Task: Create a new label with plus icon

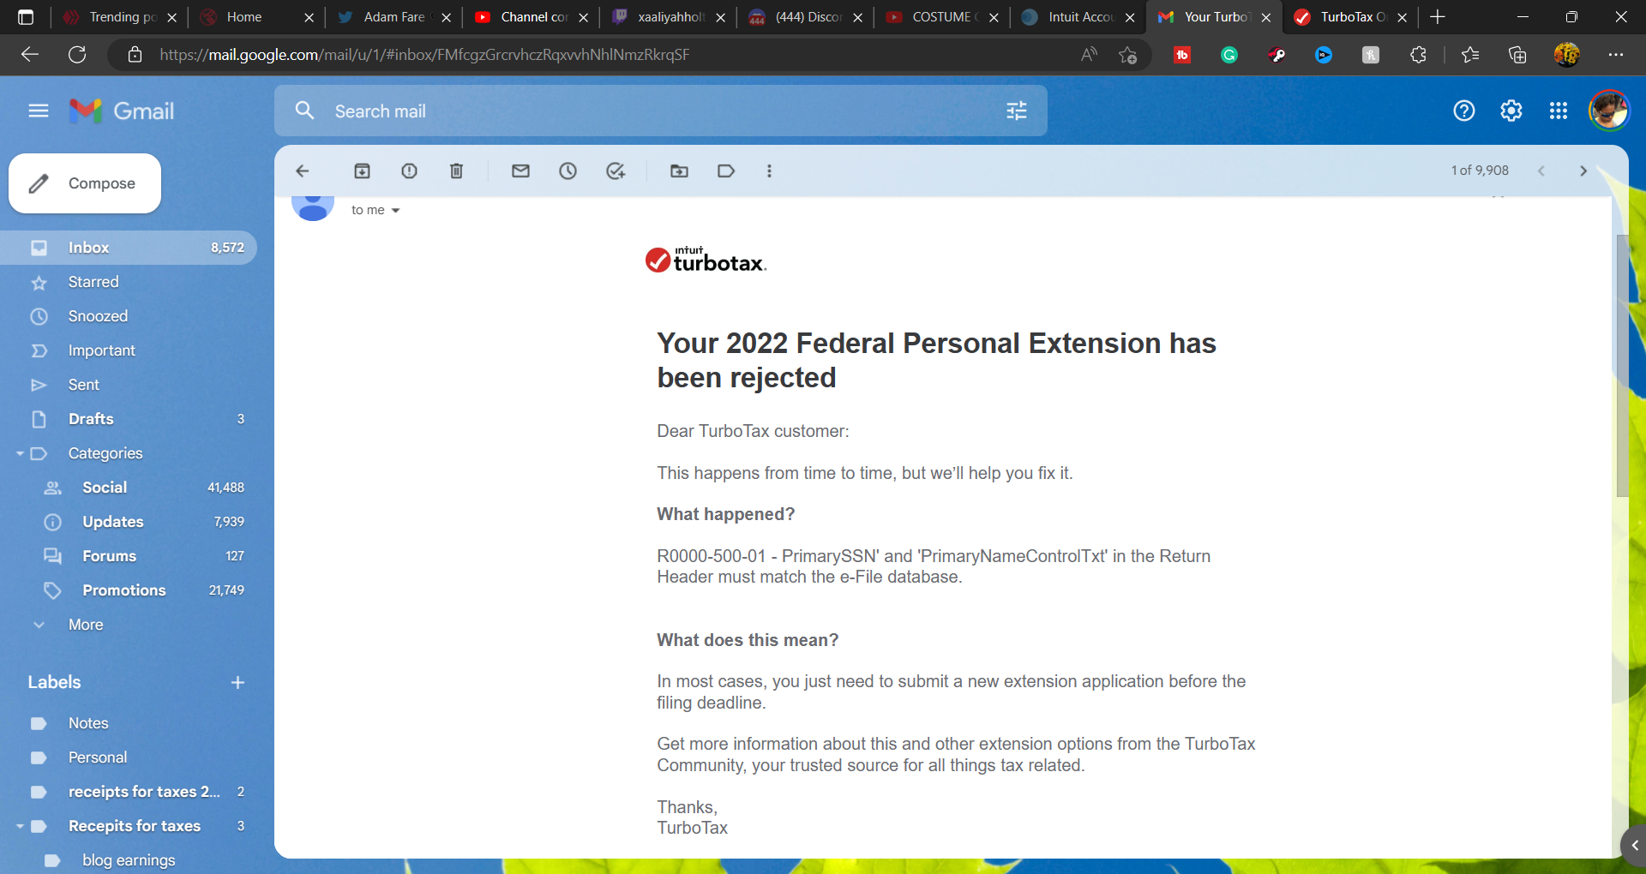Action: click(238, 683)
